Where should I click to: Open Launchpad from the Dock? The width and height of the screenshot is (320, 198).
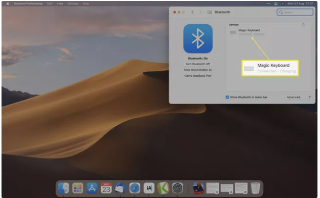tap(77, 188)
